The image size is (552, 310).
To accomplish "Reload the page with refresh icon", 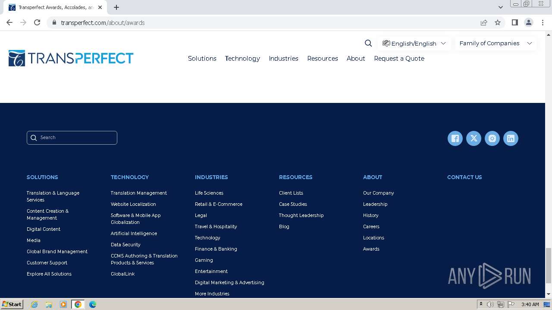I will [37, 22].
